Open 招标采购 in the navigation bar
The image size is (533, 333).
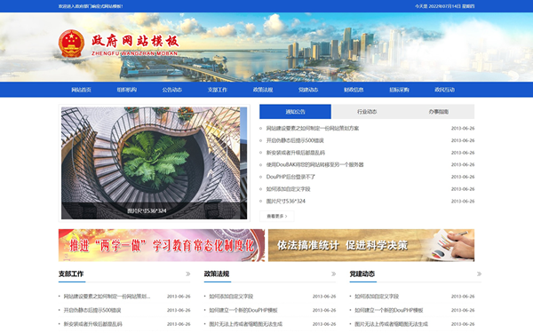tap(399, 90)
